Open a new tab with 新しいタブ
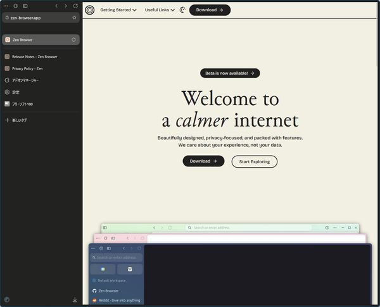This screenshot has height=307, width=380. pyautogui.click(x=41, y=120)
